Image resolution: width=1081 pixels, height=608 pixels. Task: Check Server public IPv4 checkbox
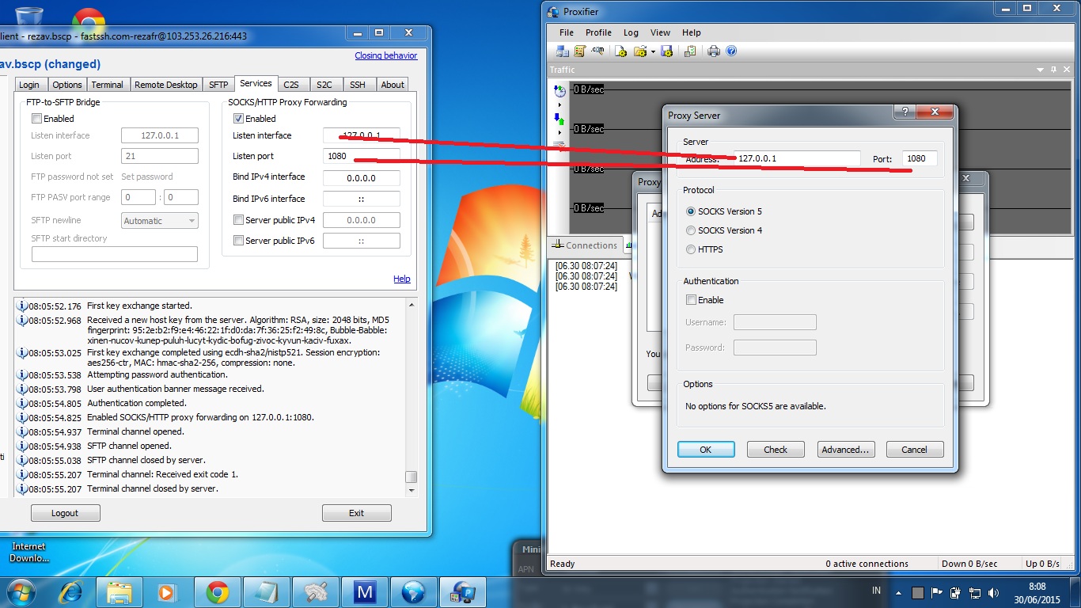[x=238, y=220]
